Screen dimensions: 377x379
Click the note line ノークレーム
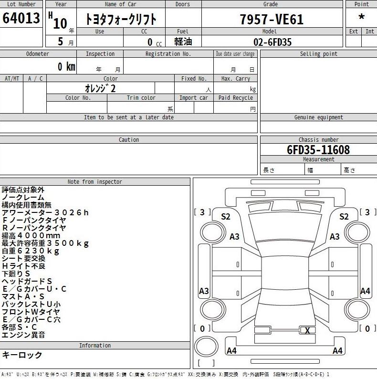click(x=23, y=197)
